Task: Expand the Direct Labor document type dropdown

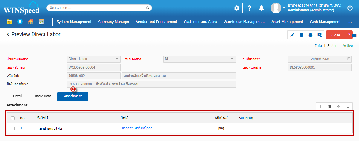Action: 117,59
